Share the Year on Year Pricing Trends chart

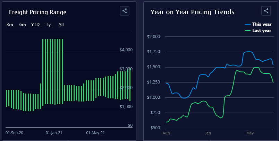pyautogui.click(x=266, y=11)
